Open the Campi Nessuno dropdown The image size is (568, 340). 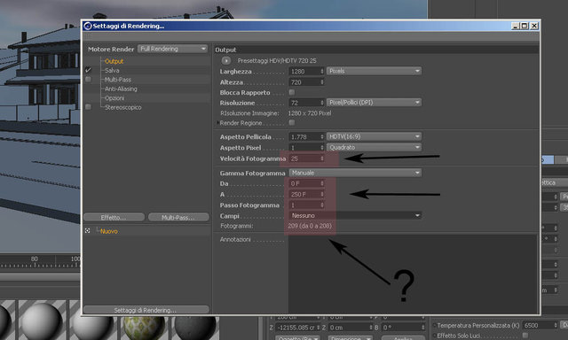coord(355,215)
